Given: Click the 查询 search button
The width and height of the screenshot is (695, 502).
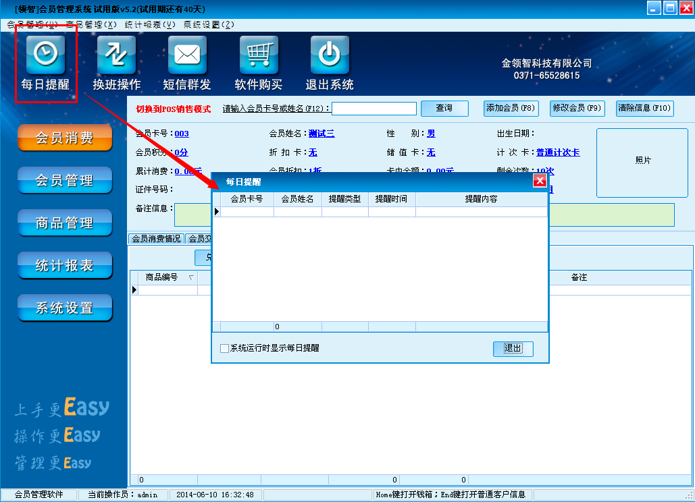Looking at the screenshot, I should pyautogui.click(x=444, y=108).
